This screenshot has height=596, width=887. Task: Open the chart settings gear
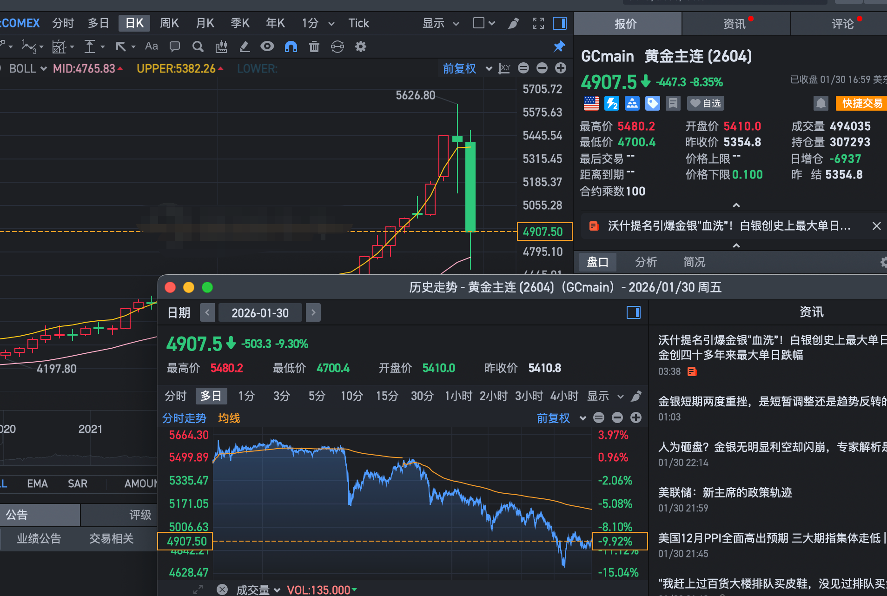click(361, 46)
